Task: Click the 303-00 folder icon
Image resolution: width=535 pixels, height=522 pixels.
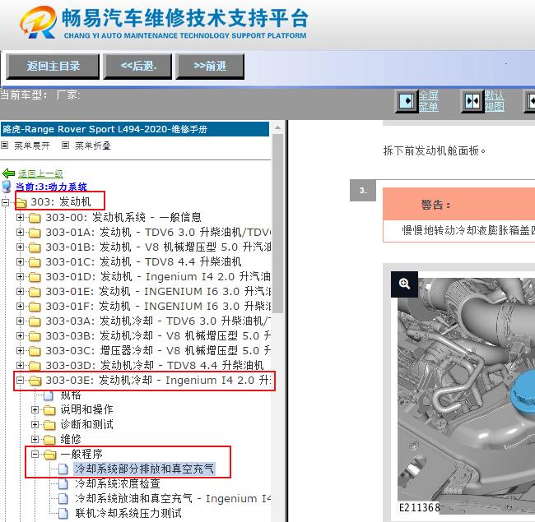Action: click(35, 217)
